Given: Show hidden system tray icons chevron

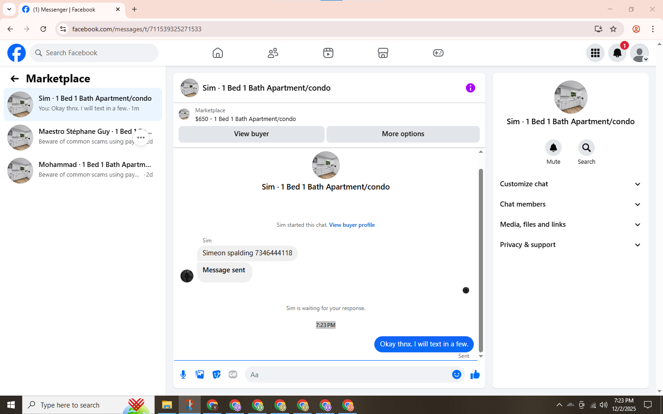Looking at the screenshot, I should coord(559,405).
